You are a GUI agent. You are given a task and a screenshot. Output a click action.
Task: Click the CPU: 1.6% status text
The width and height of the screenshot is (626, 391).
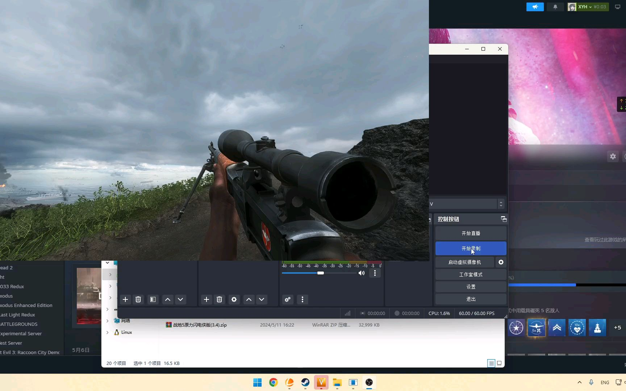click(439, 313)
